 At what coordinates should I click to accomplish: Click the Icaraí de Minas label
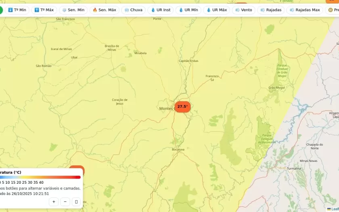coord(61,49)
